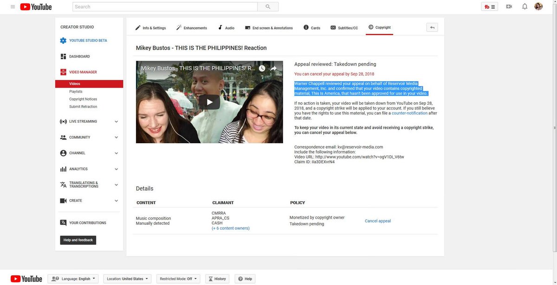Click the CMRRA claimant text
Screen dimensions: 557x285
(x=219, y=213)
